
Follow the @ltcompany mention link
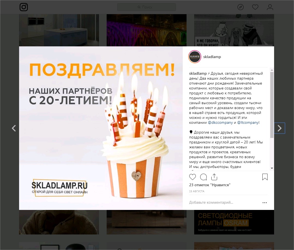[248, 123]
